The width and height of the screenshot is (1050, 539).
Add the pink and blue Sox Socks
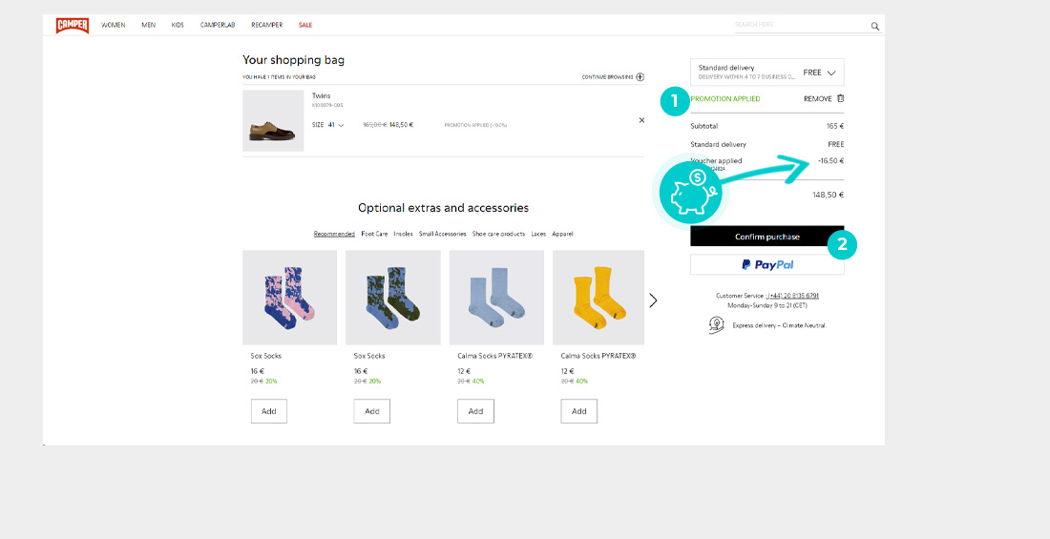pyautogui.click(x=269, y=411)
